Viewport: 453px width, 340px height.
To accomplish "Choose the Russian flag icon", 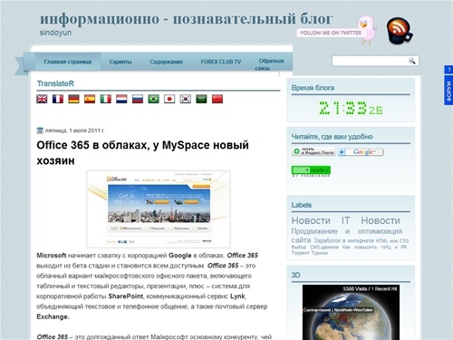I will tap(138, 99).
